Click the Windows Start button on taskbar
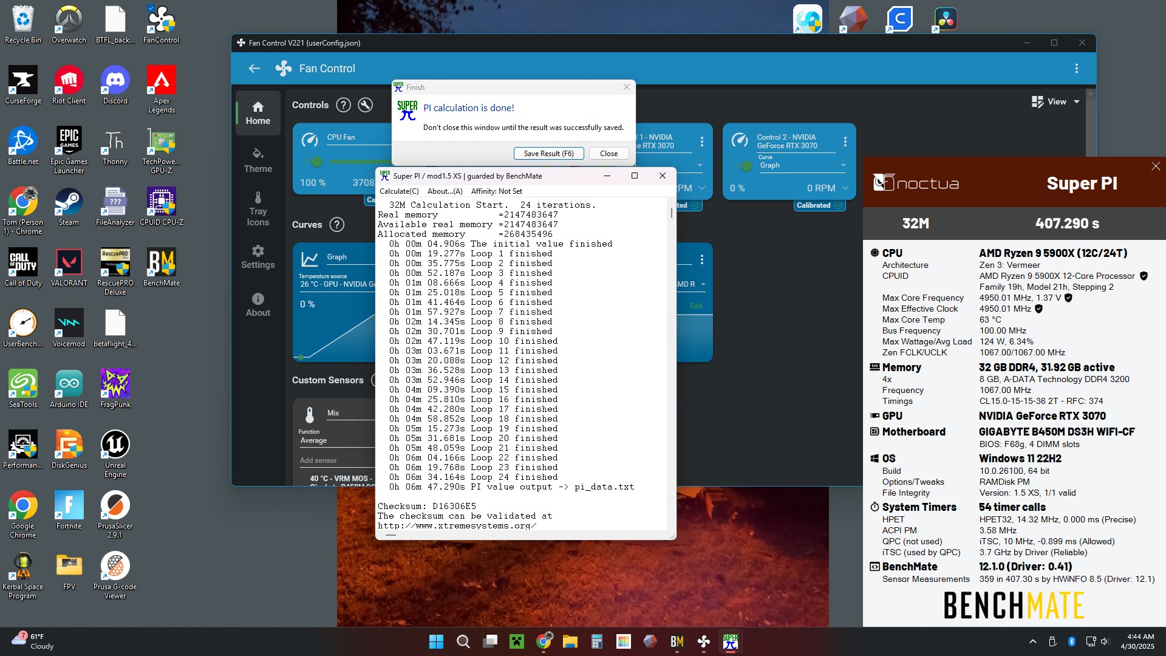The image size is (1166, 656). [x=436, y=641]
